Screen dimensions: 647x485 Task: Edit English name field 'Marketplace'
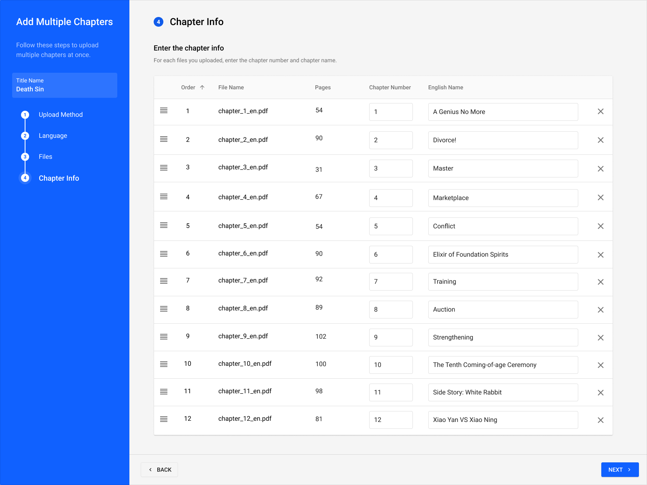tap(503, 198)
